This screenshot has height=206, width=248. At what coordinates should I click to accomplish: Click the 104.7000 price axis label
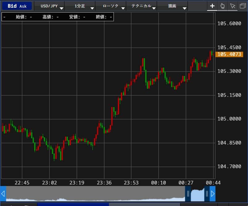(x=229, y=166)
